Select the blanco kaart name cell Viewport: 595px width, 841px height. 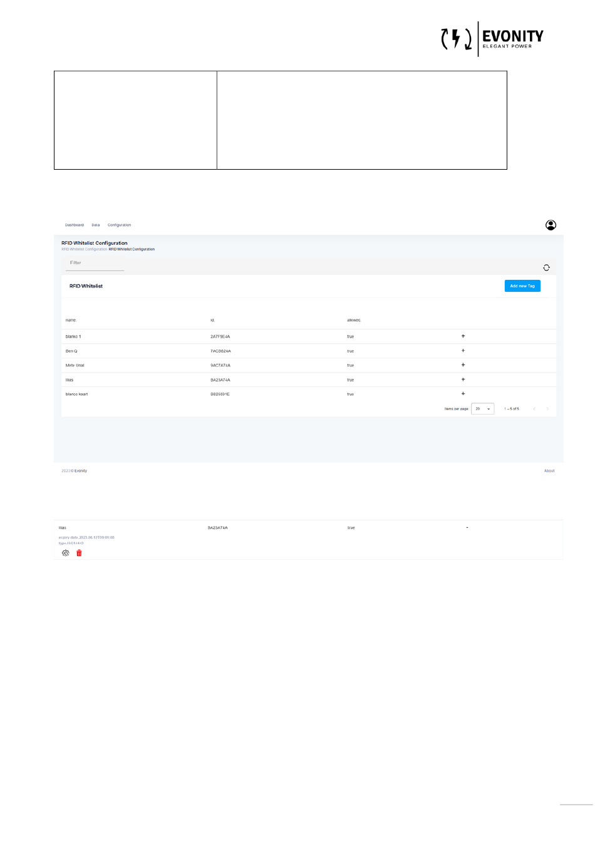click(x=76, y=395)
